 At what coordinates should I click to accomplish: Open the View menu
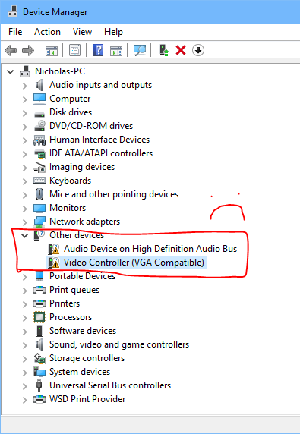pyautogui.click(x=82, y=32)
